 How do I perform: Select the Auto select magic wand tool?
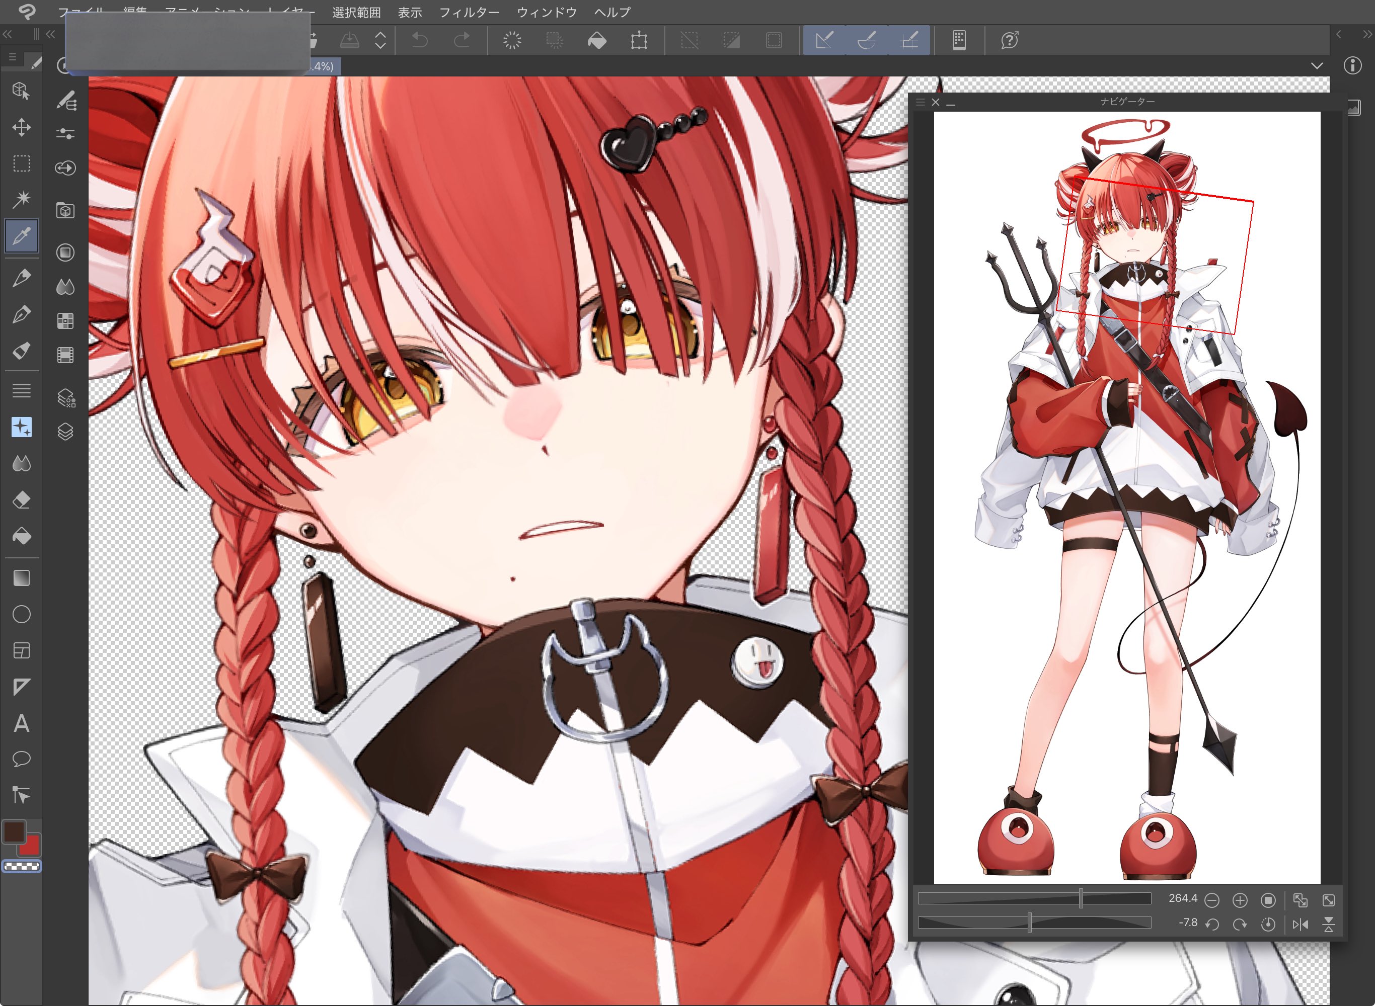click(x=21, y=199)
